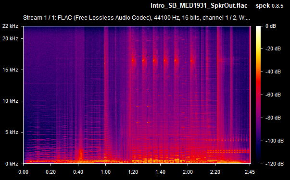Click the spek 0.8.5 version label
This screenshot has height=180, width=290.
[x=269, y=6]
